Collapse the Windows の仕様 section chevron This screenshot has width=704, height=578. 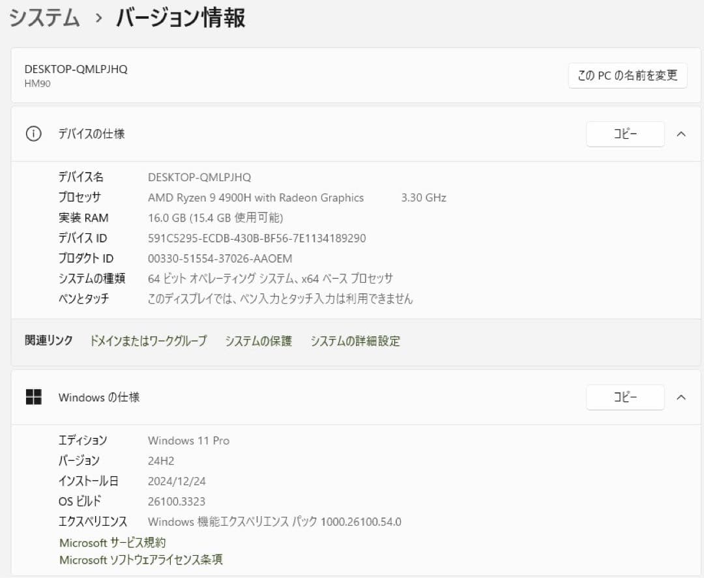(x=681, y=397)
